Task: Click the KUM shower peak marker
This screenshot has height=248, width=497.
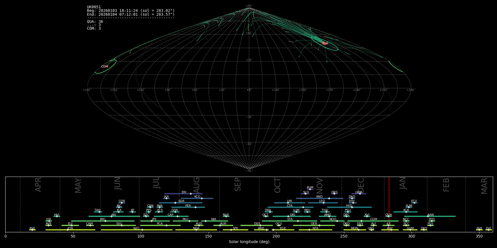Action: [x=310, y=189]
